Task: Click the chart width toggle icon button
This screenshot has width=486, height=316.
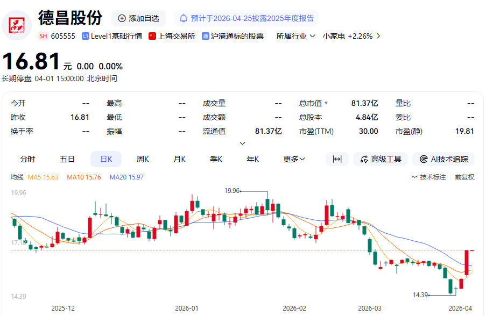Action: tap(337, 159)
